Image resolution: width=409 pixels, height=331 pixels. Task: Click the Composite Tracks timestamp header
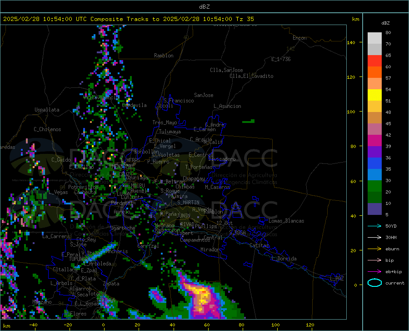pos(128,19)
